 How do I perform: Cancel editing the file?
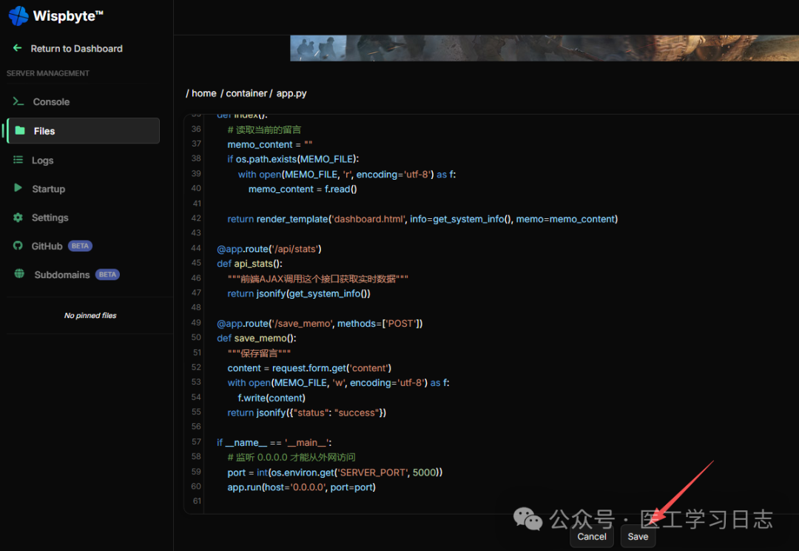[x=592, y=536]
